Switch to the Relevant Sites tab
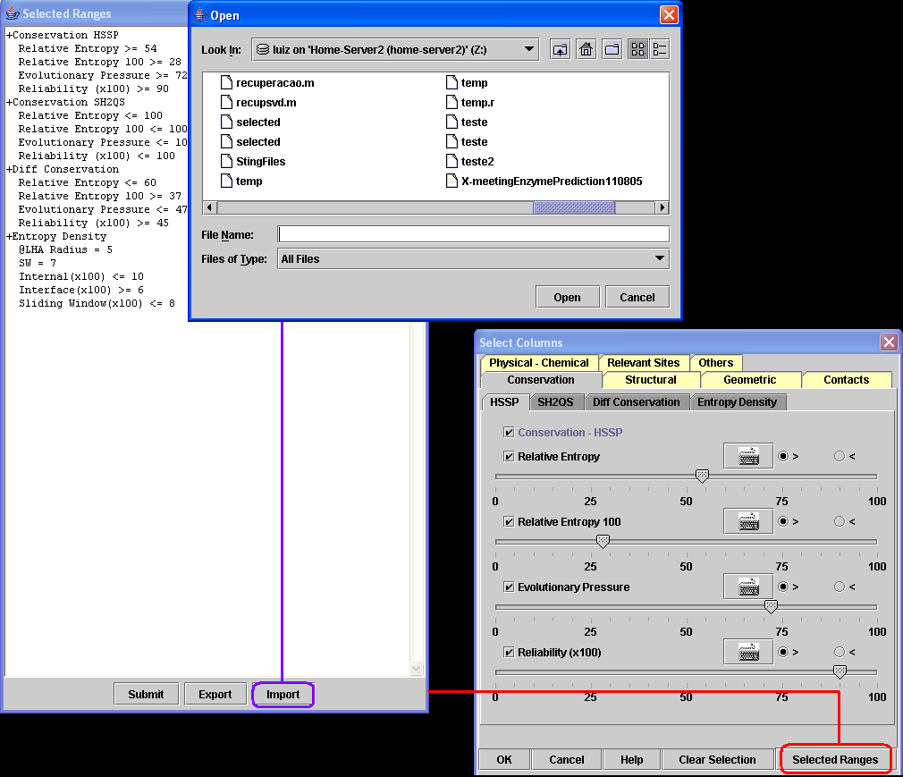Screen dimensions: 903x777 pos(643,363)
